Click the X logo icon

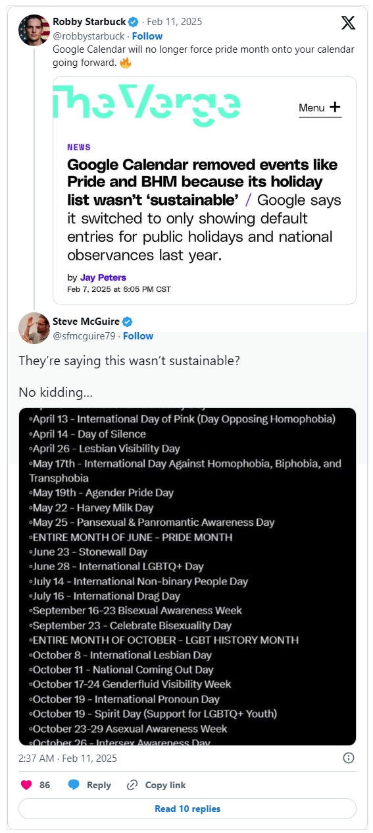click(349, 23)
